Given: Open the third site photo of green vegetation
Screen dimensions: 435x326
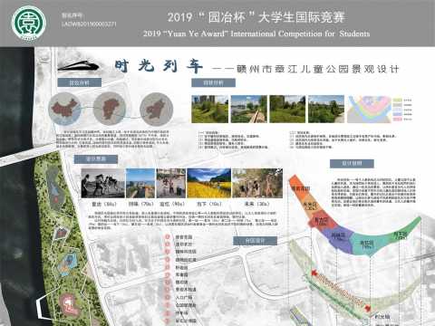Looking at the screenshot, I should pos(287,109).
